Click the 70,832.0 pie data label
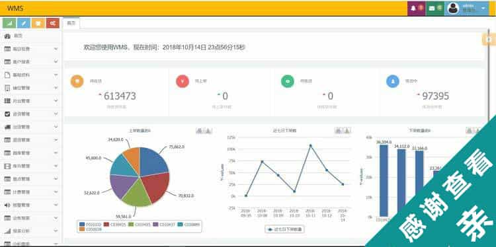The image size is (496, 247). (x=186, y=196)
